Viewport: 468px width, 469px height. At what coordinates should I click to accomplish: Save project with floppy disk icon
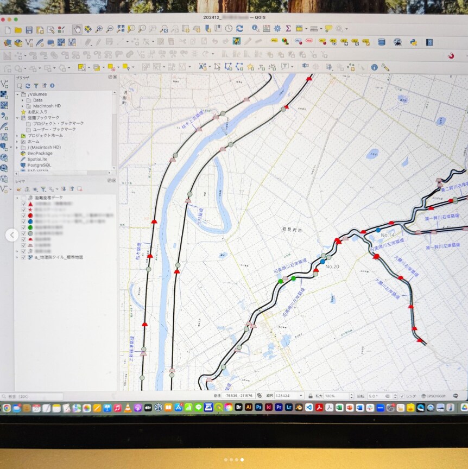(29, 30)
